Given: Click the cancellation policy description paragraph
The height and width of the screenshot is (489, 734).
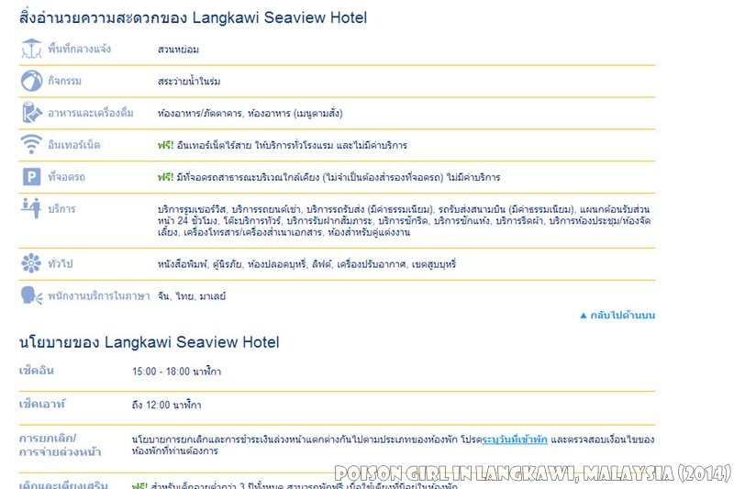Looking at the screenshot, I should coord(393,445).
